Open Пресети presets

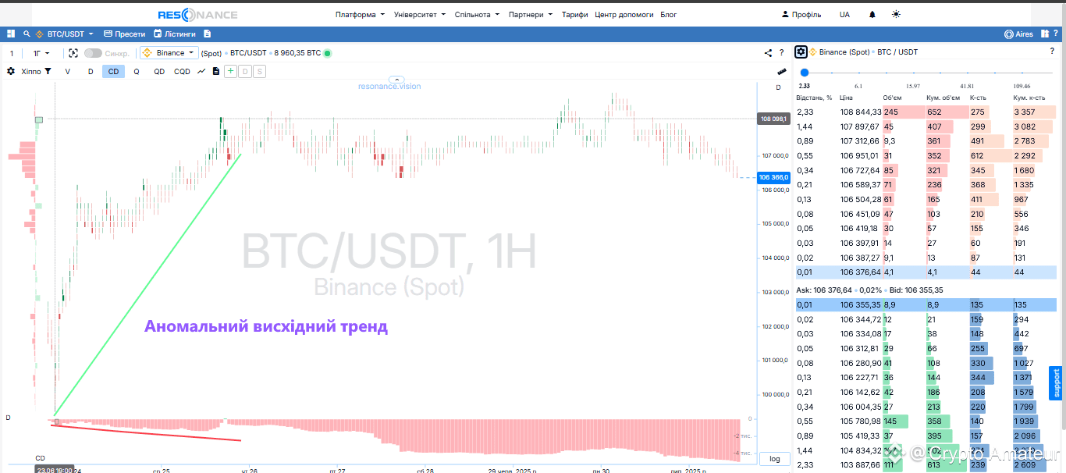tap(123, 34)
